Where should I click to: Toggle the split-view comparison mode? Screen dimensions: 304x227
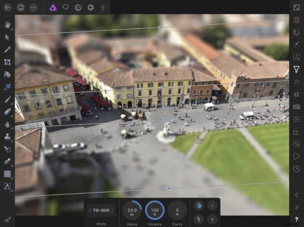(198, 206)
